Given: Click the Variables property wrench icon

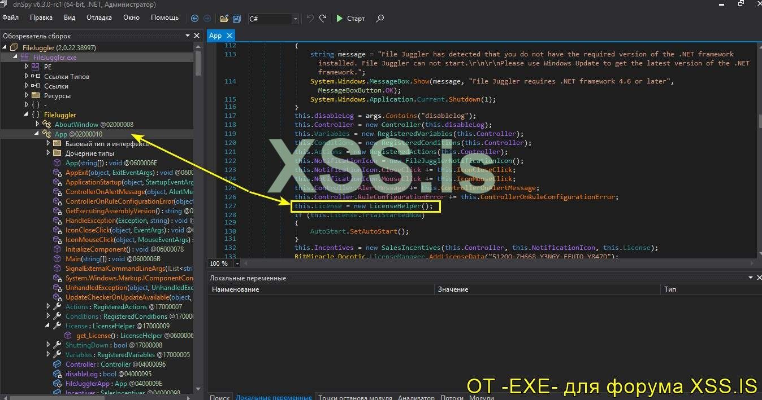Looking at the screenshot, I should point(57,354).
